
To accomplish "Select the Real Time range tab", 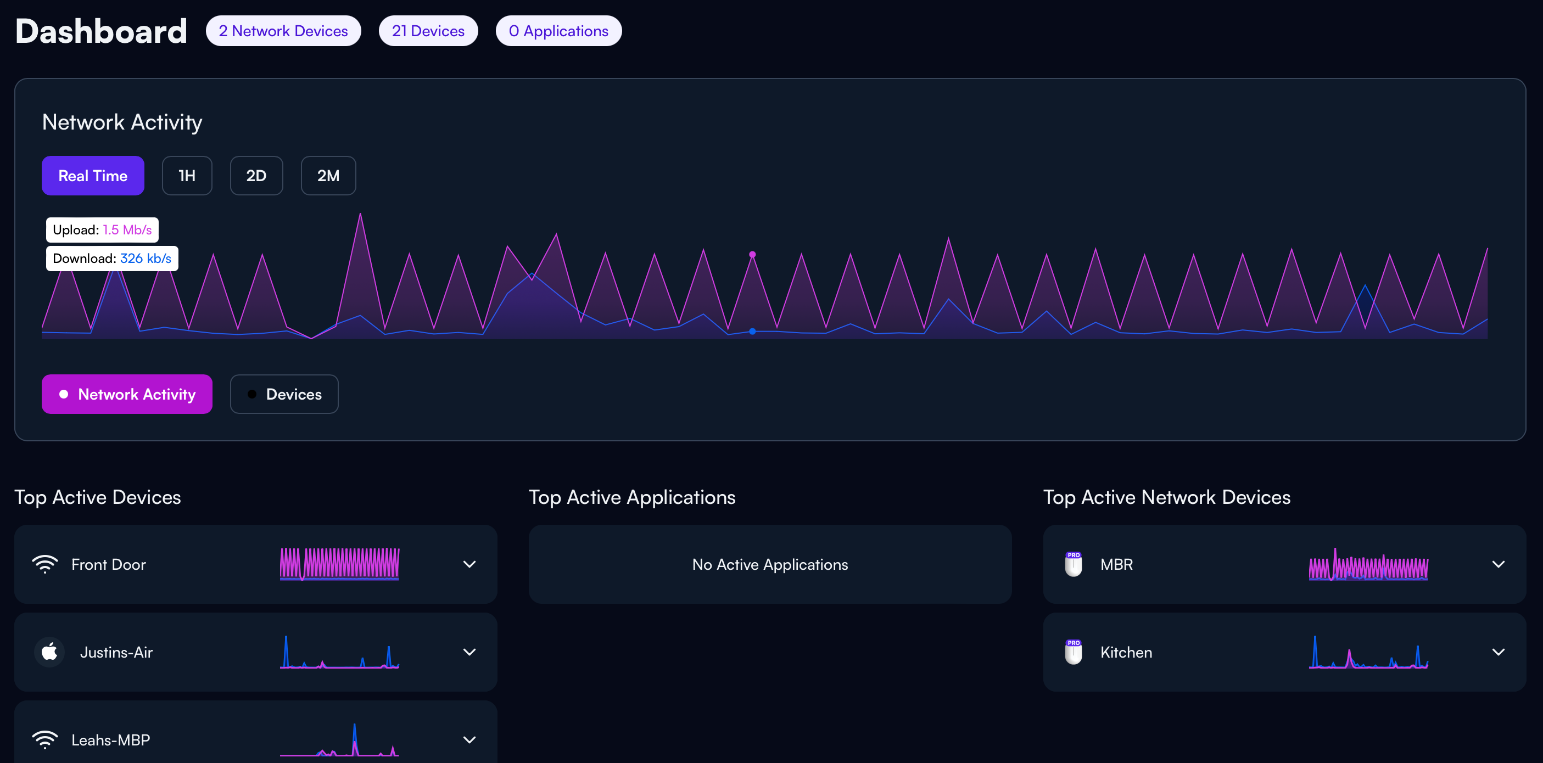I will tap(93, 176).
